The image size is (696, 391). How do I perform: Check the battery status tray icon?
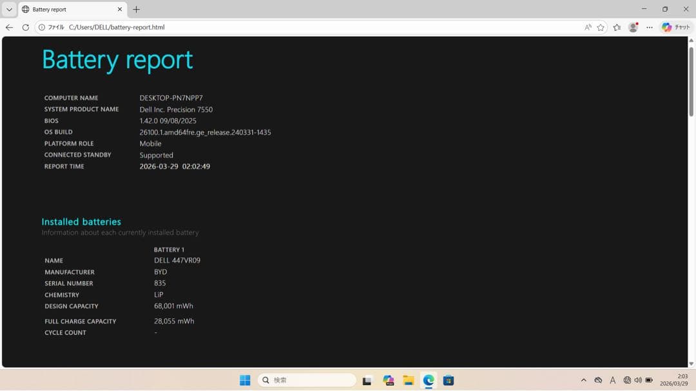(649, 380)
